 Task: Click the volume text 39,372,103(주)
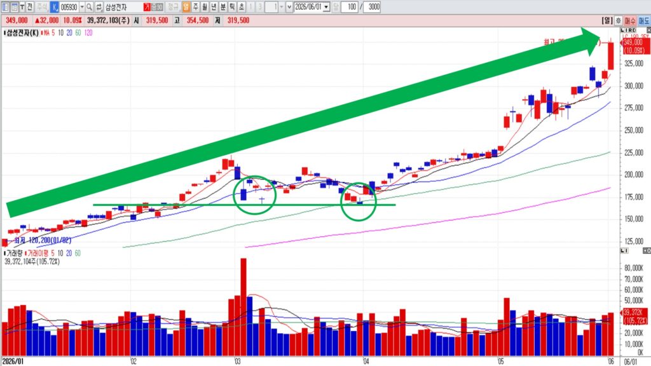click(x=108, y=20)
